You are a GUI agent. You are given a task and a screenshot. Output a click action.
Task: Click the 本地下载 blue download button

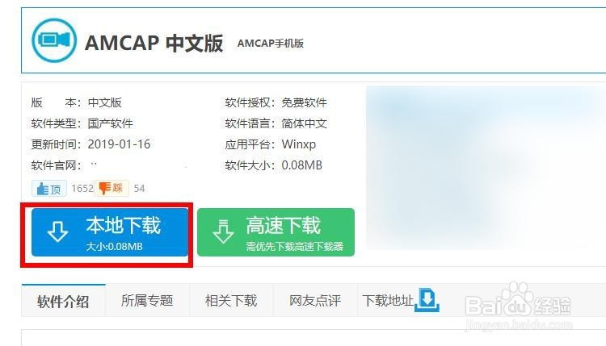[110, 232]
